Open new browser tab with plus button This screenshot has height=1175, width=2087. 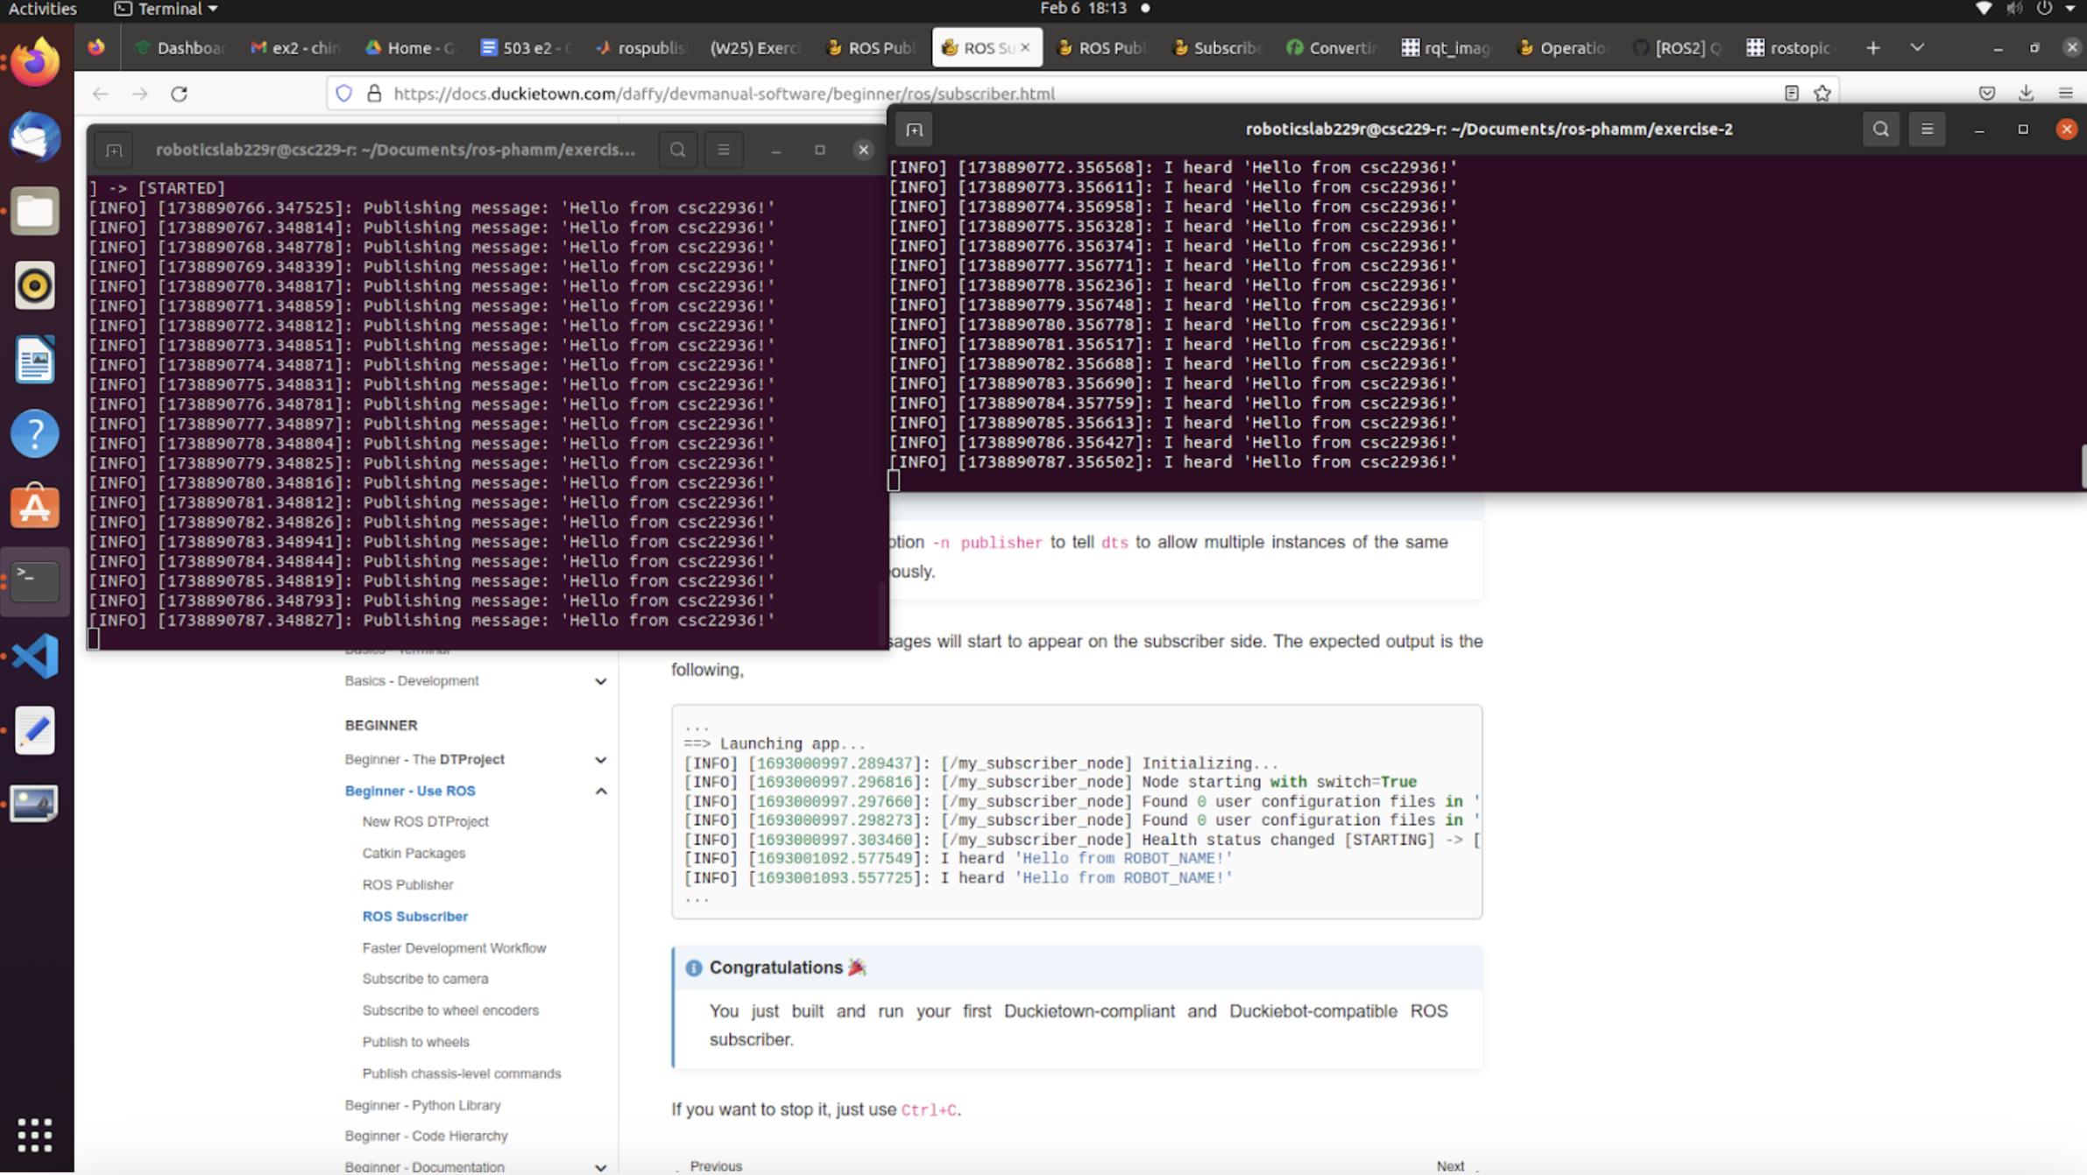tap(1873, 47)
